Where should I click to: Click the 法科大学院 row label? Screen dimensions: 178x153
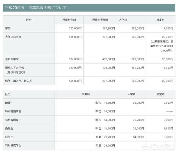tap(12, 59)
